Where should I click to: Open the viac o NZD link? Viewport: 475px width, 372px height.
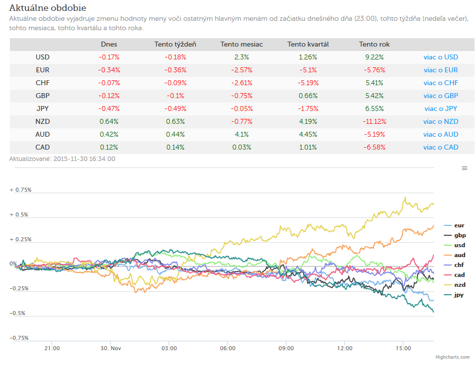(x=441, y=121)
